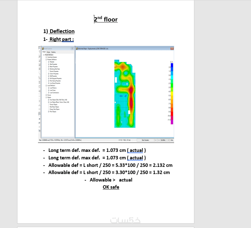Click the slab deflection contour plot
Viewport: 251px width, 228px height.
point(125,94)
